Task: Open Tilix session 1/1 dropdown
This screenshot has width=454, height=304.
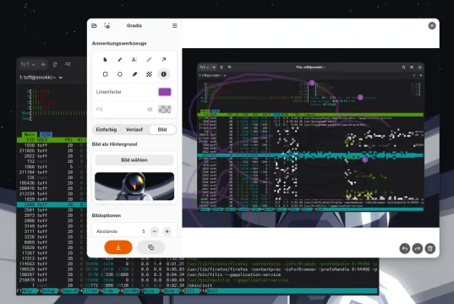Action: click(x=28, y=64)
